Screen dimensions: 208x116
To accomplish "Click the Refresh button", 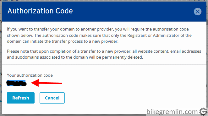I will tap(21, 98).
